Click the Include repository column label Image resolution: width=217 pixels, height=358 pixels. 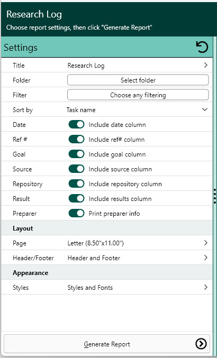click(125, 184)
